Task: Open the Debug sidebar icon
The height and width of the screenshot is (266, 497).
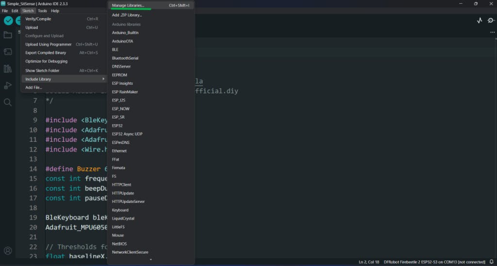Action: point(7,86)
